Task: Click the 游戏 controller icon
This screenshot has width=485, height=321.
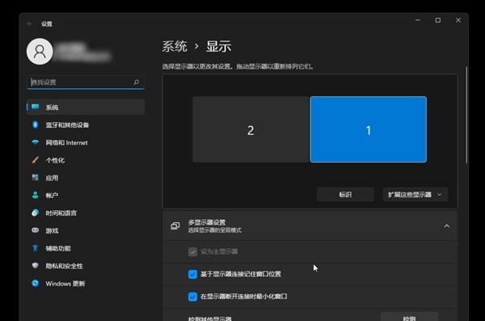Action: [x=36, y=230]
